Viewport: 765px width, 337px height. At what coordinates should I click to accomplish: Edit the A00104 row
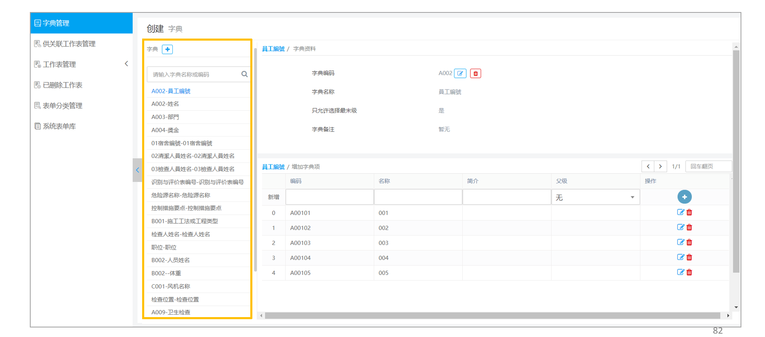[x=680, y=257]
